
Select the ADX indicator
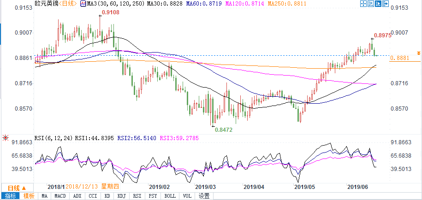pos(77,196)
